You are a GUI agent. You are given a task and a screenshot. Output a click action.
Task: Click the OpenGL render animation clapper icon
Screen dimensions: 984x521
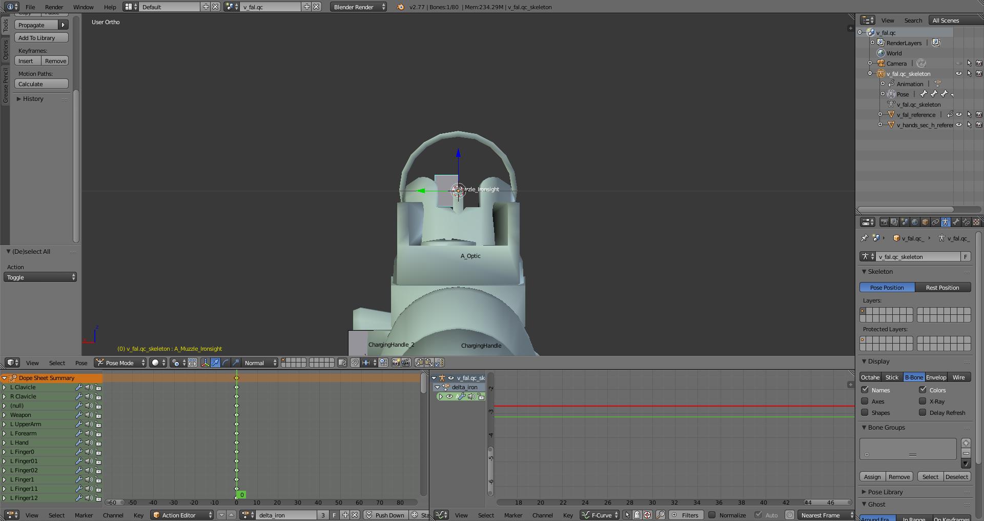[x=406, y=363]
